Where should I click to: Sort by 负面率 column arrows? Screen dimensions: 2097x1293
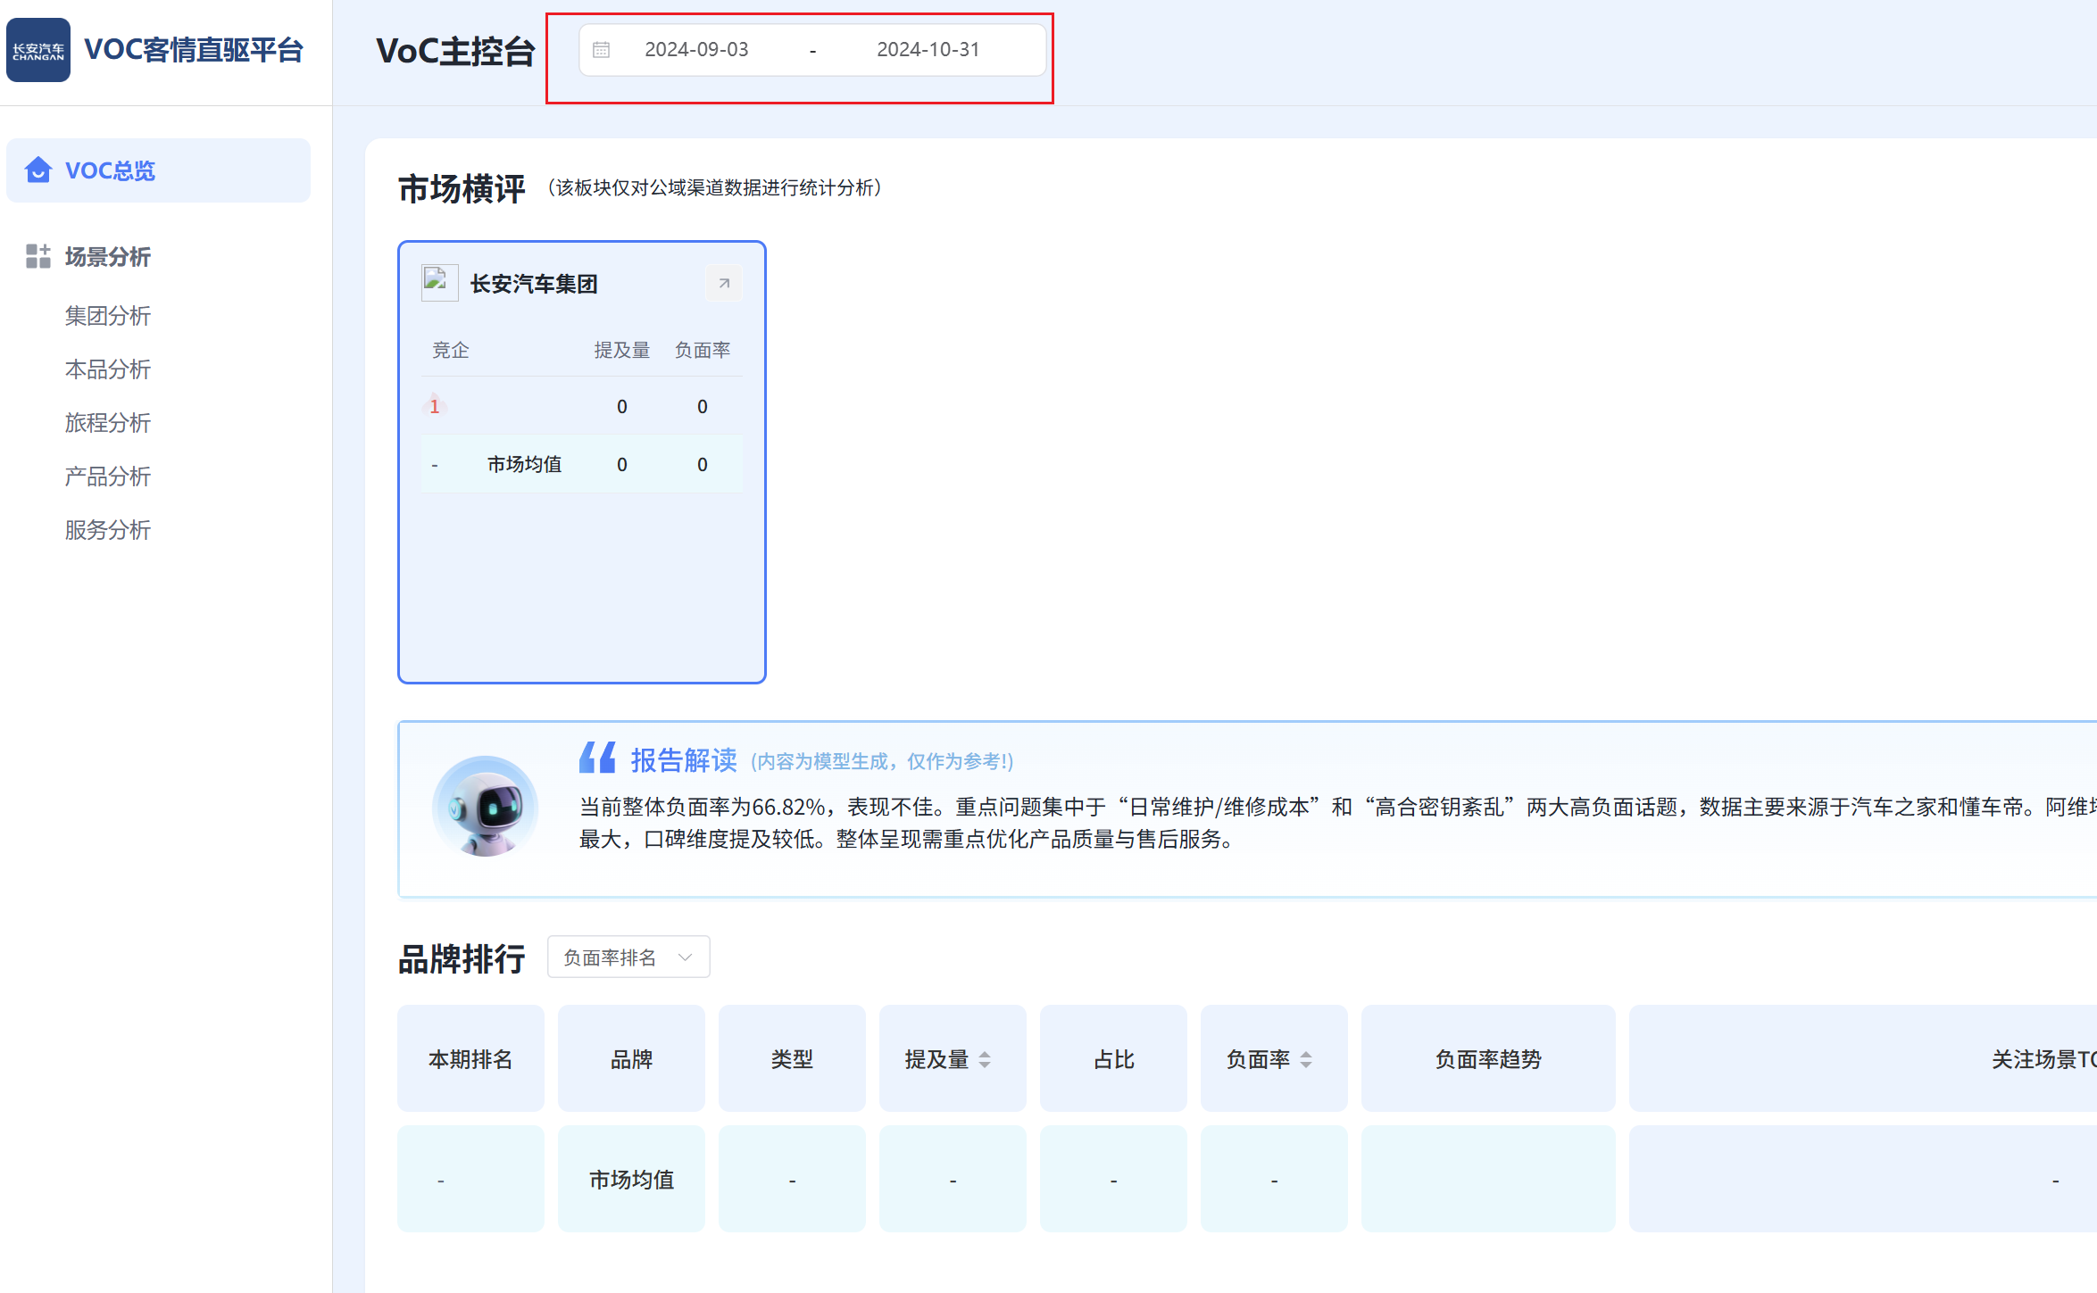coord(1306,1059)
